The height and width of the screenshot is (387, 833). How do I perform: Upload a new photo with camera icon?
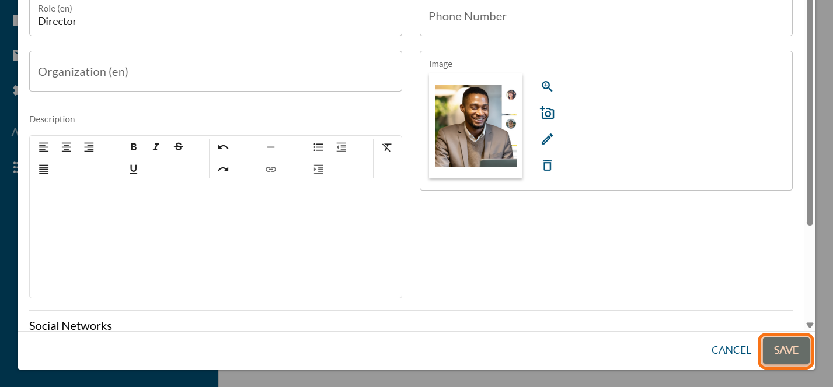click(547, 113)
